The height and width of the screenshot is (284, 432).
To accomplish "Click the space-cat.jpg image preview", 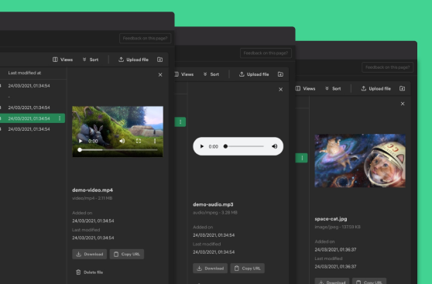I will (360, 161).
